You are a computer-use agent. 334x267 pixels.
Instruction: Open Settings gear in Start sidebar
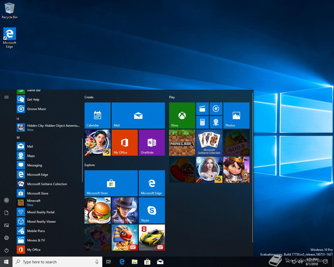point(7,238)
